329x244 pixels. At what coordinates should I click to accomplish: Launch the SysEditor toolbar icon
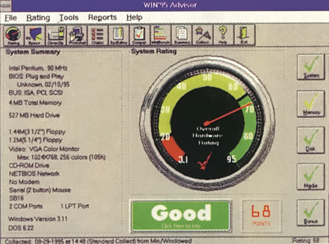(x=118, y=35)
